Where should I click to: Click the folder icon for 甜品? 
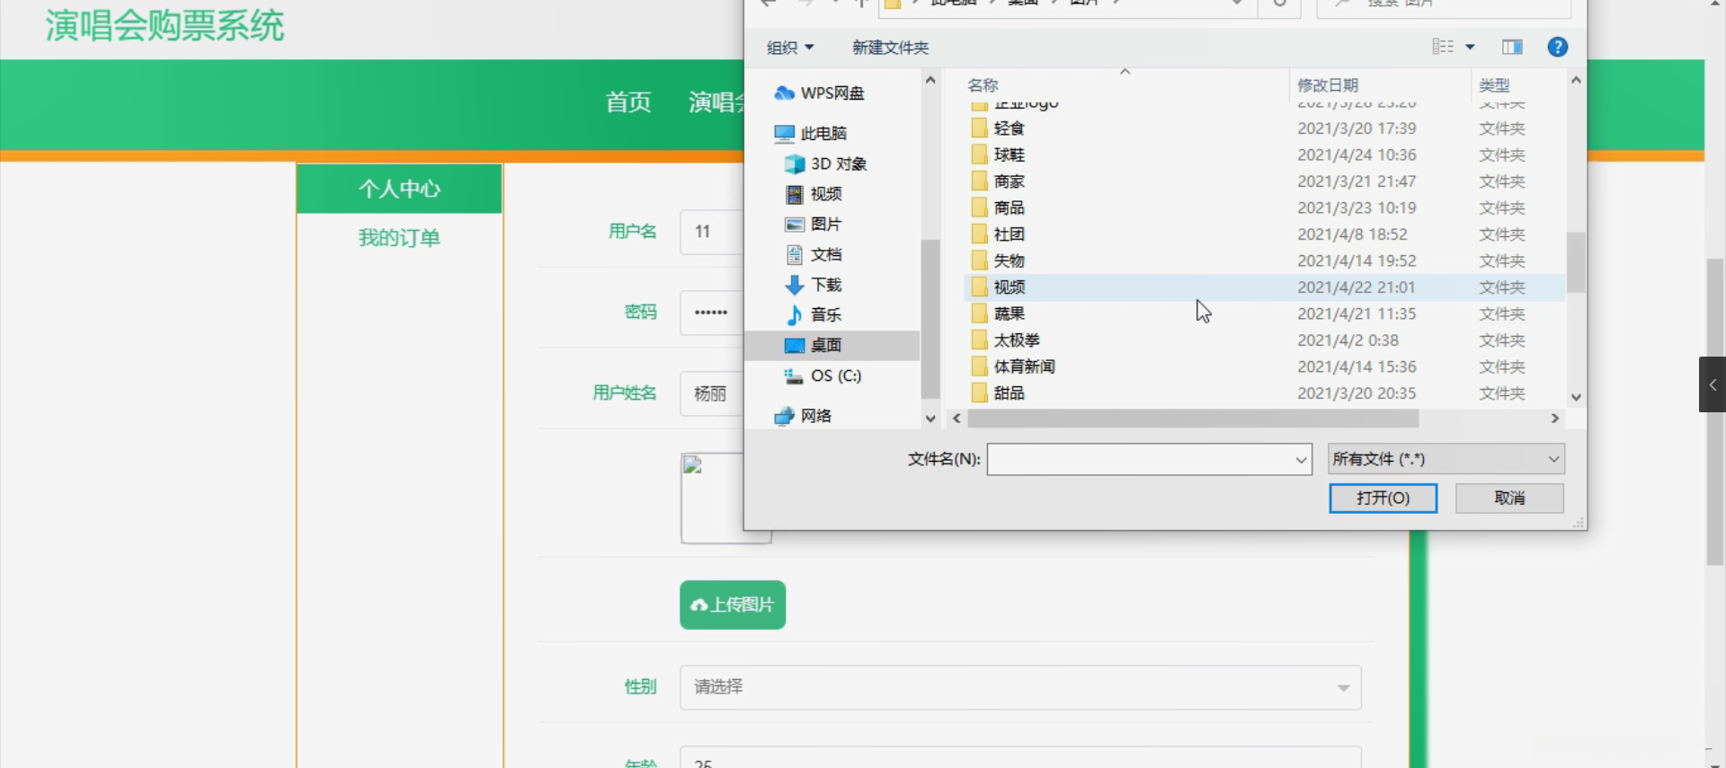[x=980, y=393]
